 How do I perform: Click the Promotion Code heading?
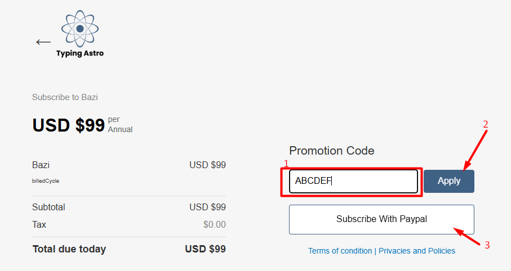331,151
